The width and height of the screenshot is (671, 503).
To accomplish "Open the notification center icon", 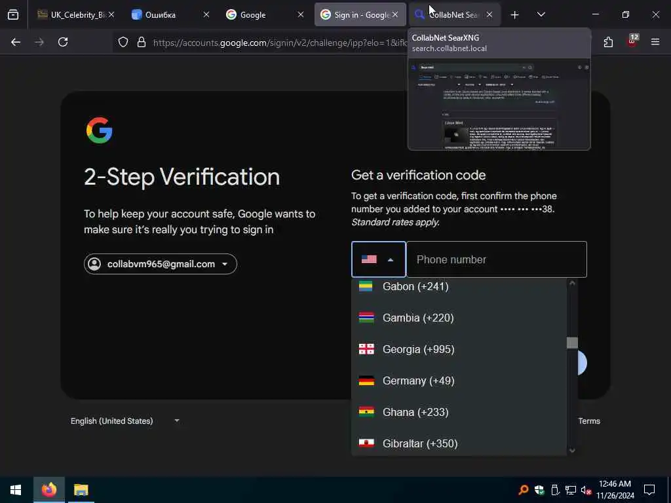I will click(x=649, y=490).
